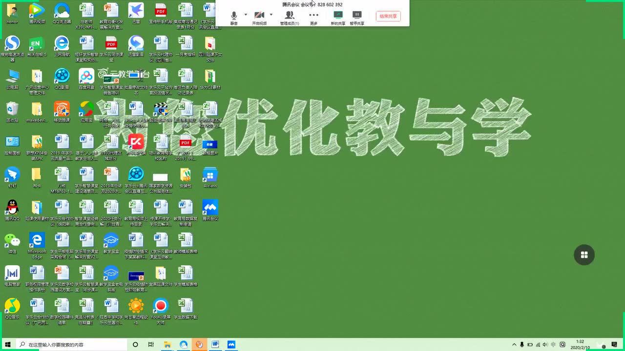Launch QQ Music (QQ音乐) shortcut

pos(12,309)
